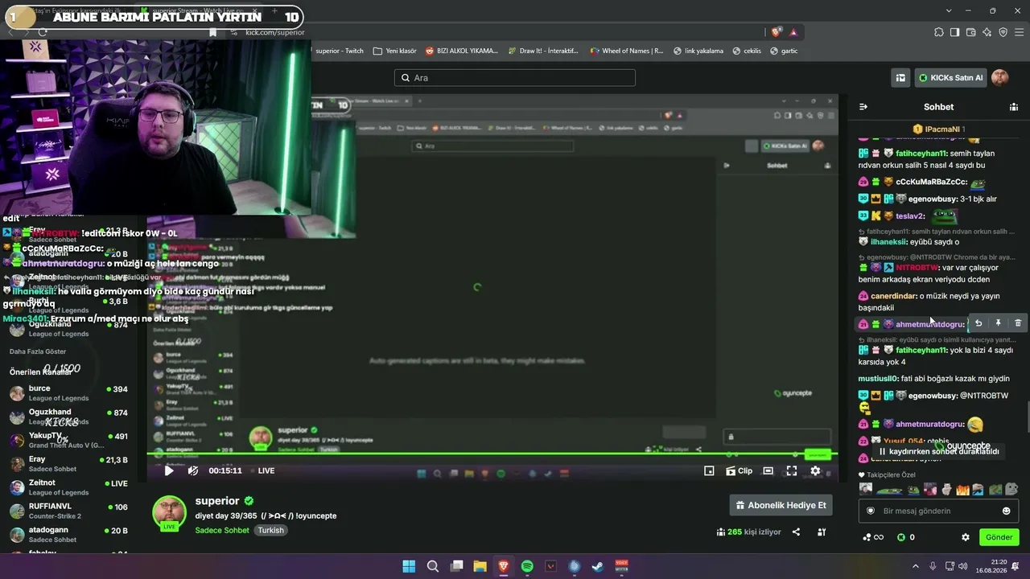Image resolution: width=1030 pixels, height=579 pixels.
Task: Toggle theater mode in the player
Action: (x=768, y=470)
